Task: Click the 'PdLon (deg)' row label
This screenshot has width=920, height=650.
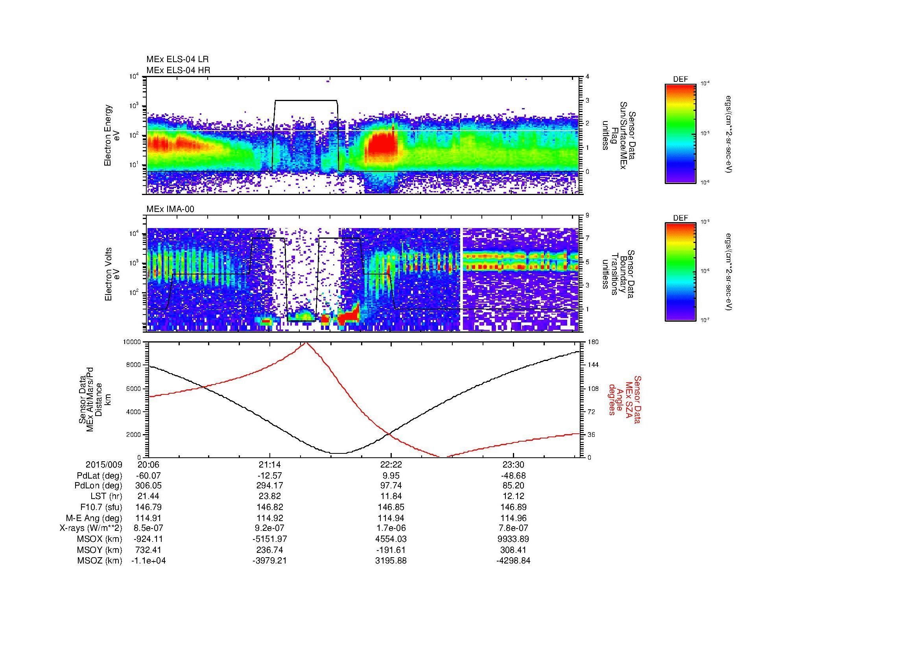Action: pos(99,486)
